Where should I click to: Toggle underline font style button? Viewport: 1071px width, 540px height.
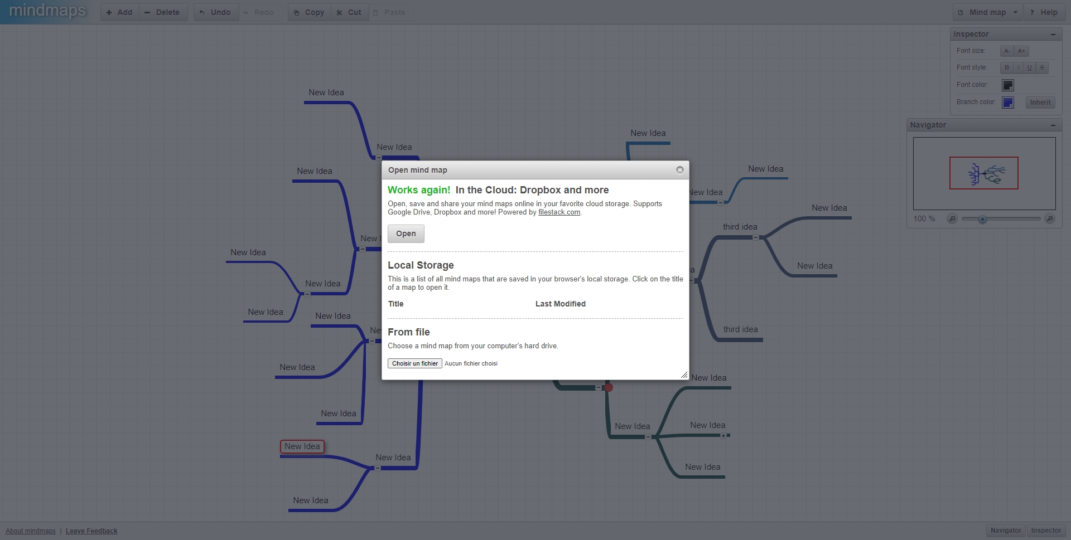(x=1030, y=67)
